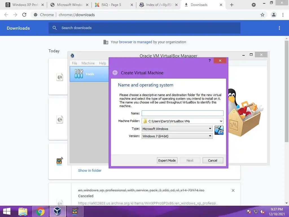
Task: Click the Chrome reload page icon
Action: [24, 15]
